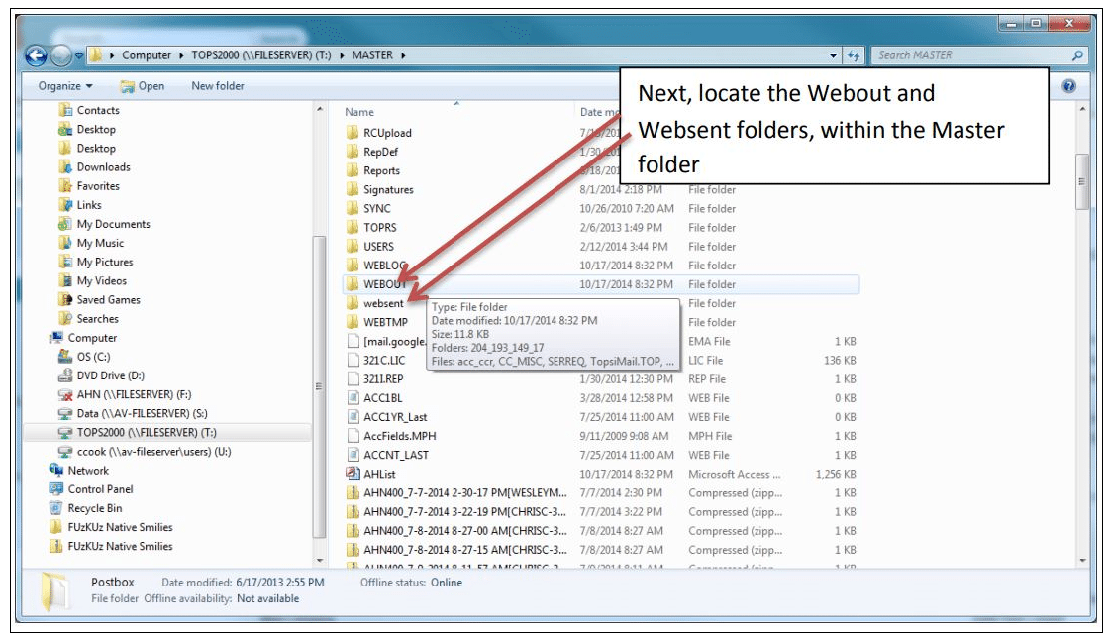Click the My Music folder icon

pos(65,243)
